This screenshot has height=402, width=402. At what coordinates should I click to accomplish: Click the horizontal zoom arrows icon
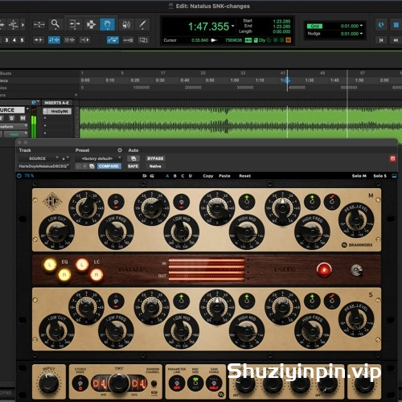click(x=39, y=25)
